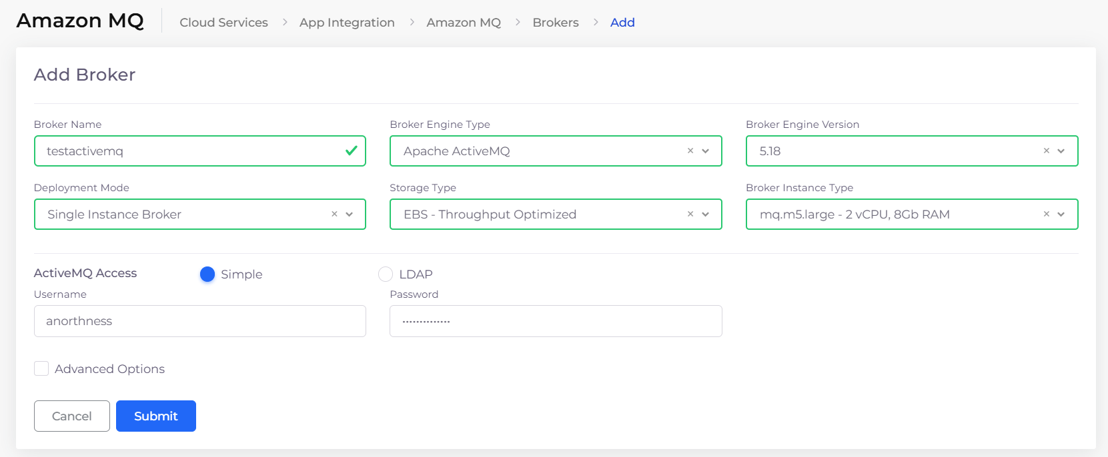Image resolution: width=1108 pixels, height=457 pixels.
Task: Clear the Broker Engine Type selection
Action: click(x=690, y=151)
